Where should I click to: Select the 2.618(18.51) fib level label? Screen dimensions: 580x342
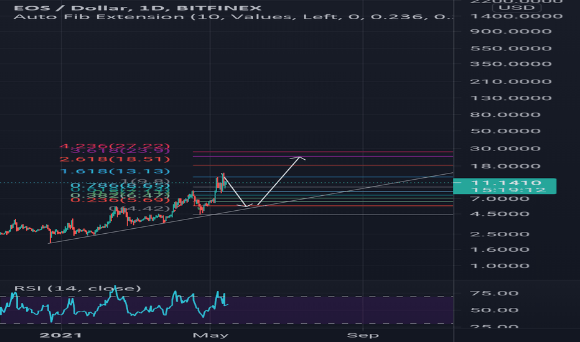coord(115,159)
